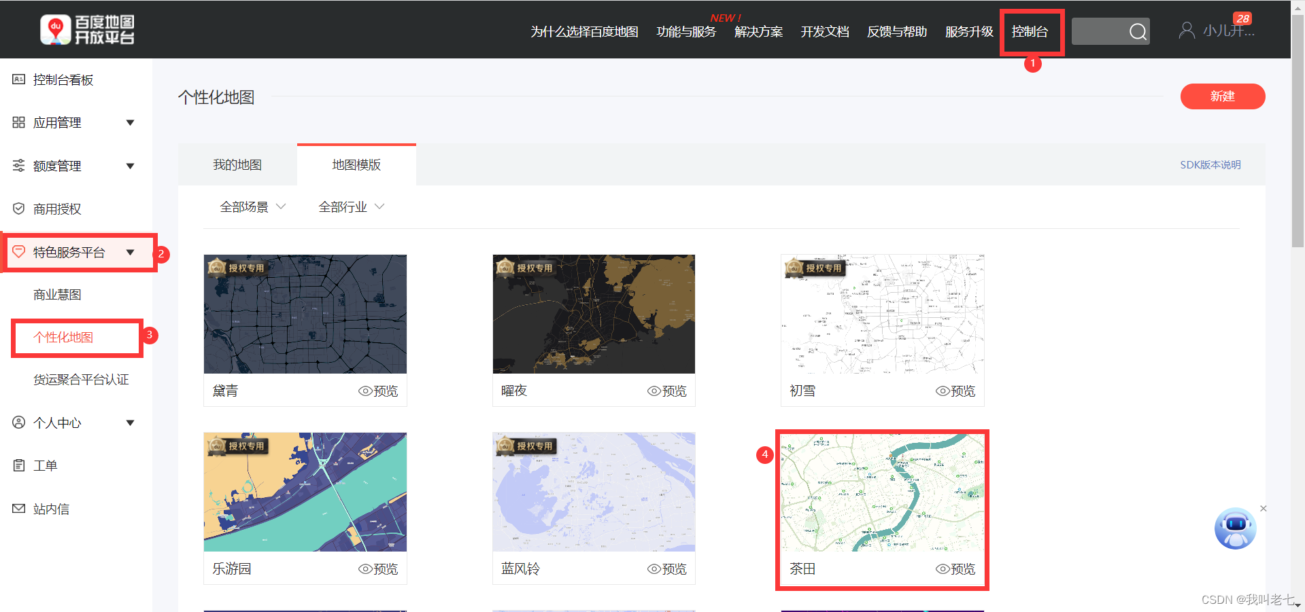Screen dimensions: 1305x612
Task: Click the 授权专用 badge on 初雪
Action: (x=814, y=267)
